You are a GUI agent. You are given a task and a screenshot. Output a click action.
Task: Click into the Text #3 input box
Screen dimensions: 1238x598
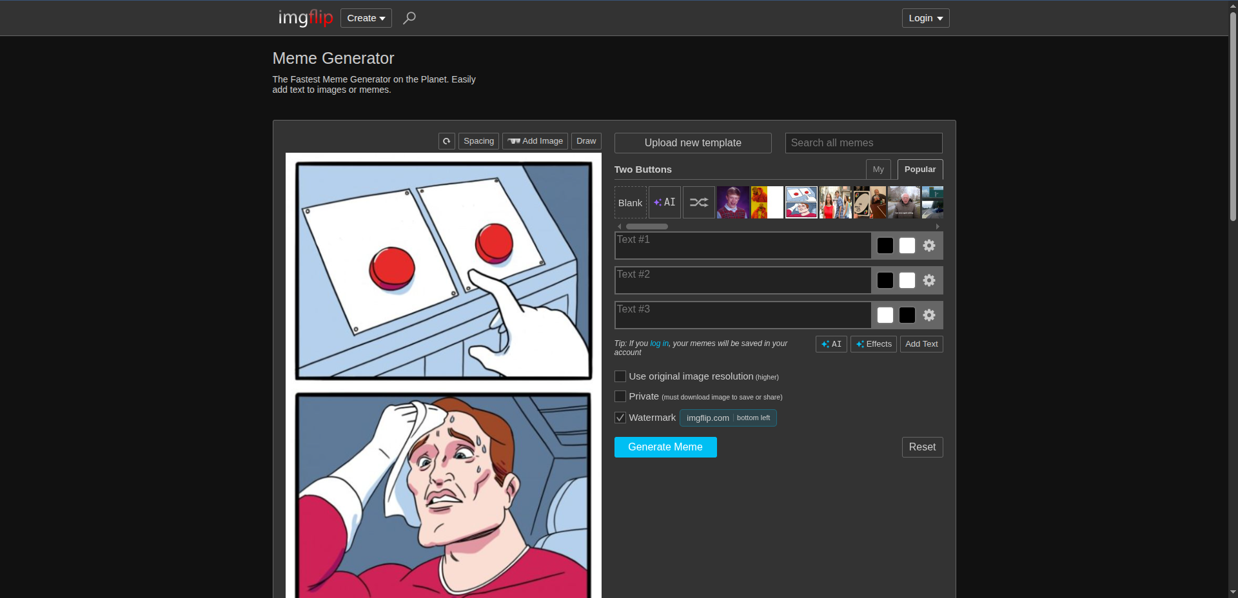coord(743,315)
